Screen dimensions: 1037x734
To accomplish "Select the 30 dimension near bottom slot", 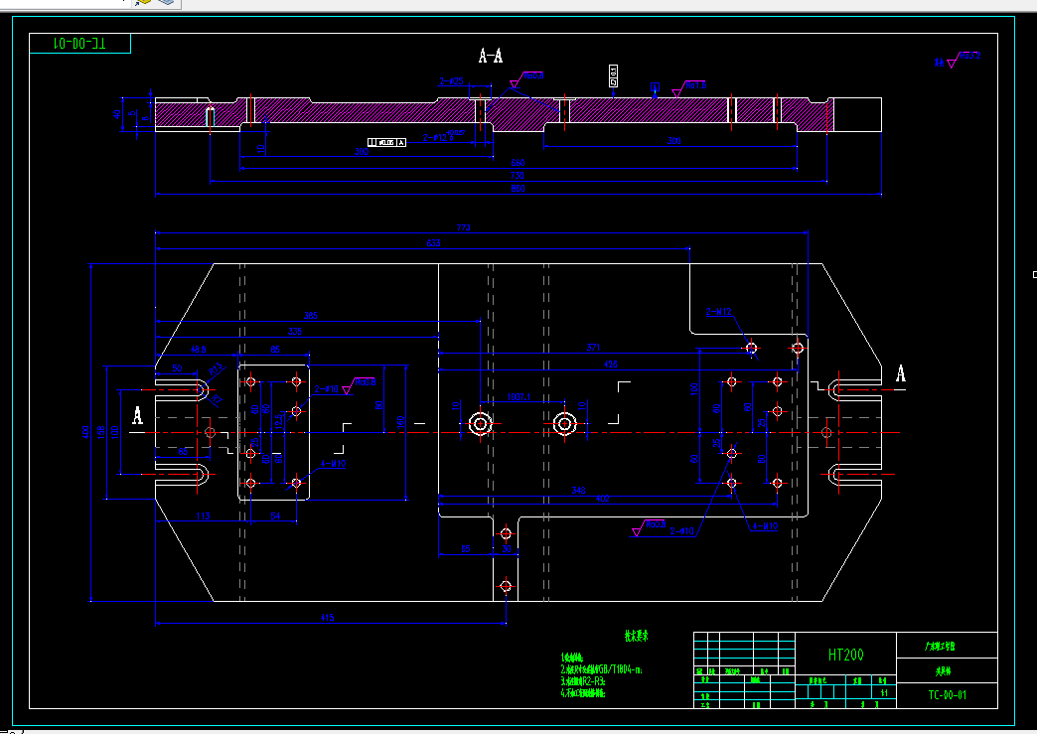I will coord(507,549).
